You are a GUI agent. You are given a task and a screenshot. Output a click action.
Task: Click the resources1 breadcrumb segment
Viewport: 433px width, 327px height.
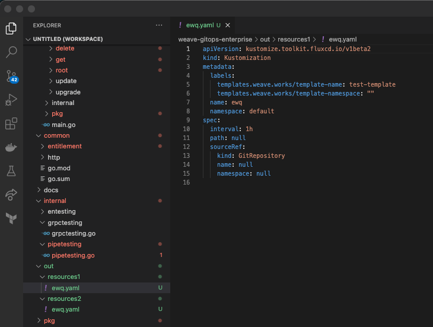pos(294,39)
